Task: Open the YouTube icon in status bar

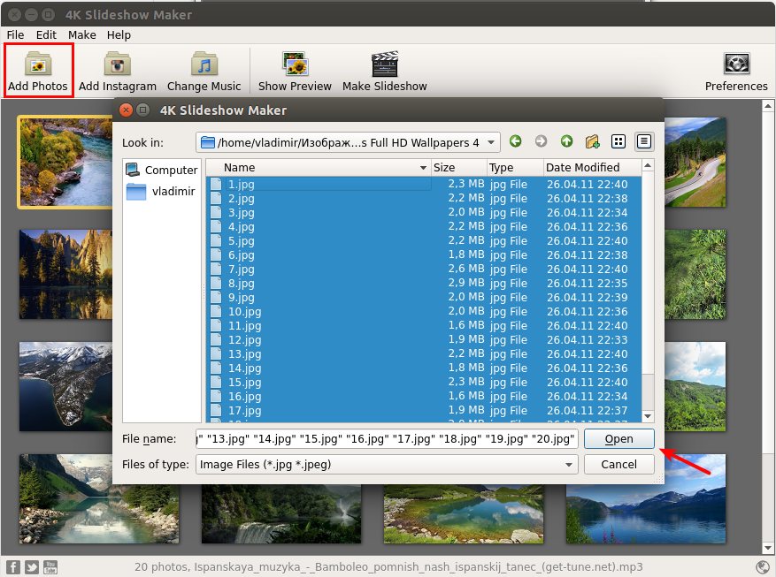Action: coord(50,567)
